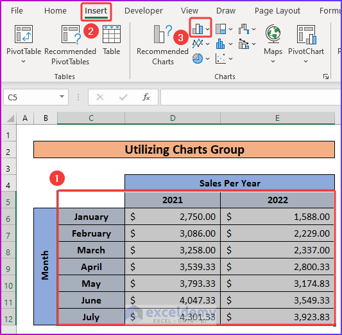Viewport: 342px width, 335px height.
Task: Click the PivotChart icon
Action: 306,34
